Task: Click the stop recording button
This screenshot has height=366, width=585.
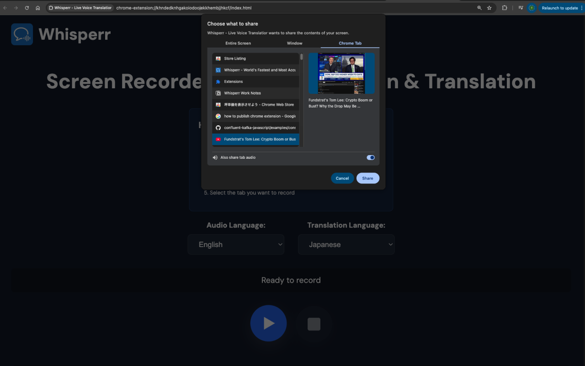Action: coord(314,324)
